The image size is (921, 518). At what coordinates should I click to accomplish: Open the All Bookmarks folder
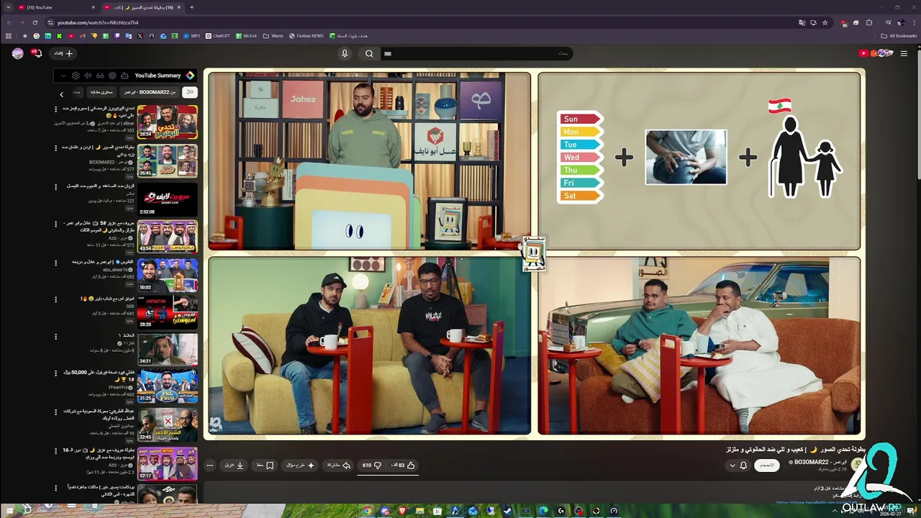[899, 36]
